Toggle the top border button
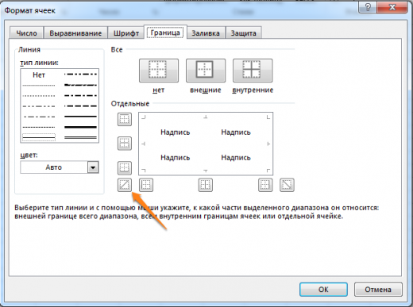The width and height of the screenshot is (413, 307). [125, 119]
